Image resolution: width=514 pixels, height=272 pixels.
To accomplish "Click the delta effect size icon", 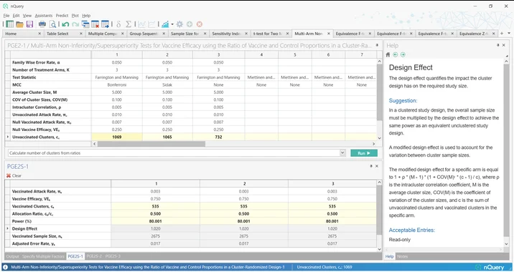I will point(118,24).
